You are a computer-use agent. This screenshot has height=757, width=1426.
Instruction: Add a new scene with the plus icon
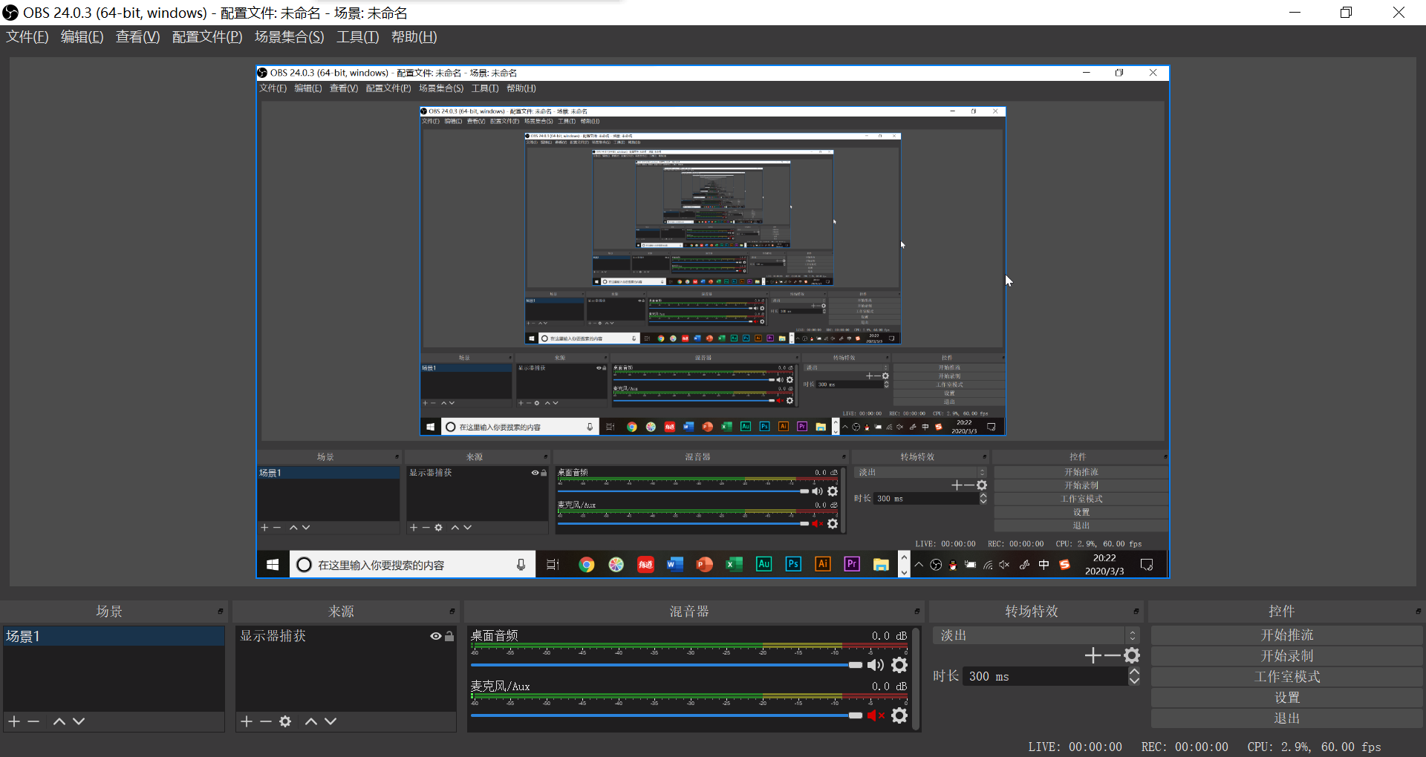(x=14, y=721)
